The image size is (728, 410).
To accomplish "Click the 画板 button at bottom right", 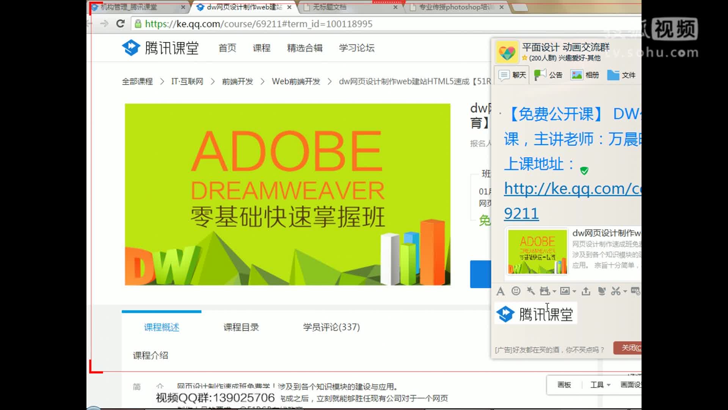I will point(564,385).
